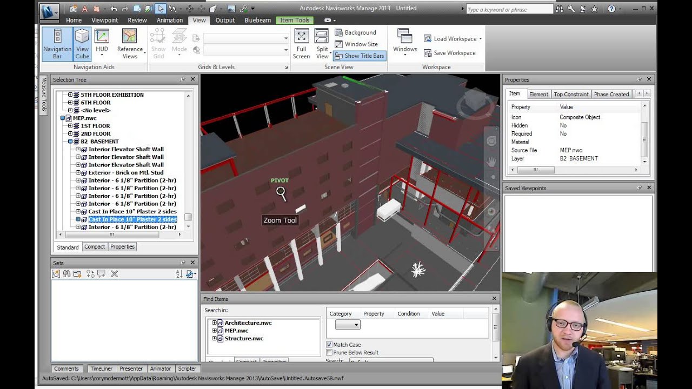Click the pan hand icon on navigation bar
Screen dimensions: 692x389
[x=491, y=161]
